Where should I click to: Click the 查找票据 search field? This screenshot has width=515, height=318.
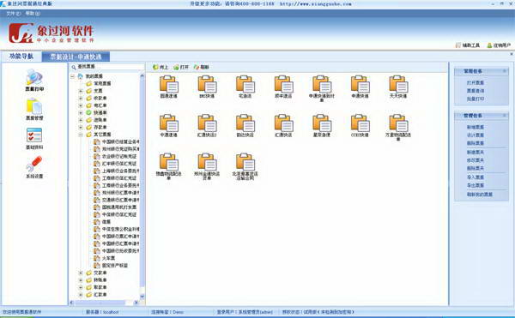pyautogui.click(x=107, y=67)
